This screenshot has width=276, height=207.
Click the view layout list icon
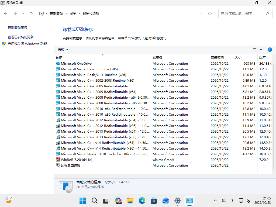pyautogui.click(x=255, y=50)
